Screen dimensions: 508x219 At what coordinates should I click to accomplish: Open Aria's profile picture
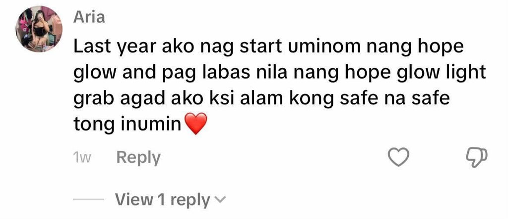39,29
